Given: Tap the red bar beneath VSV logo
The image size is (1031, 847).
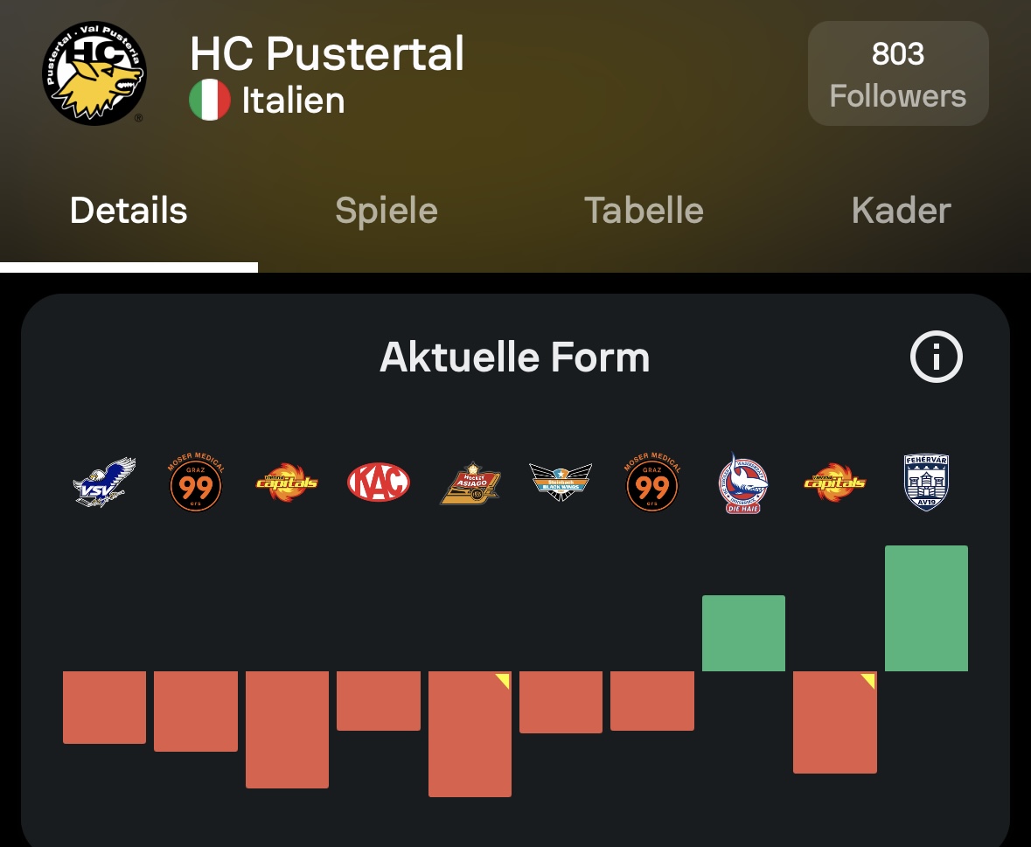Looking at the screenshot, I should (104, 707).
